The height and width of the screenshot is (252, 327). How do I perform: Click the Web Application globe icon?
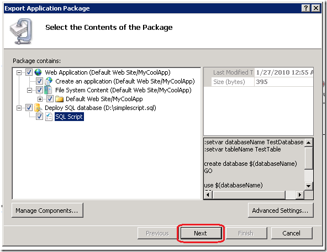click(x=38, y=72)
